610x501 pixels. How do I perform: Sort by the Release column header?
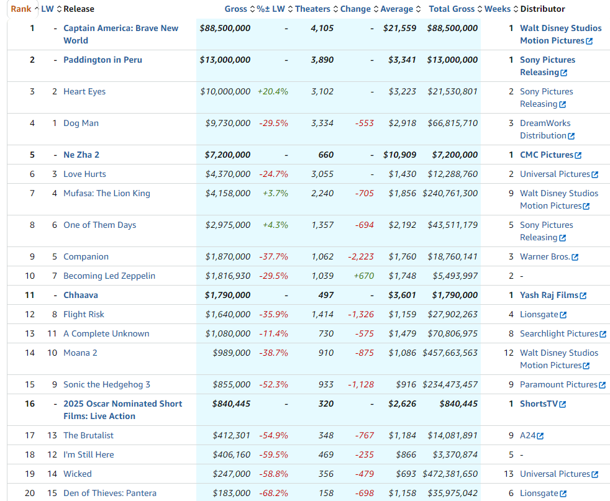[x=79, y=9]
